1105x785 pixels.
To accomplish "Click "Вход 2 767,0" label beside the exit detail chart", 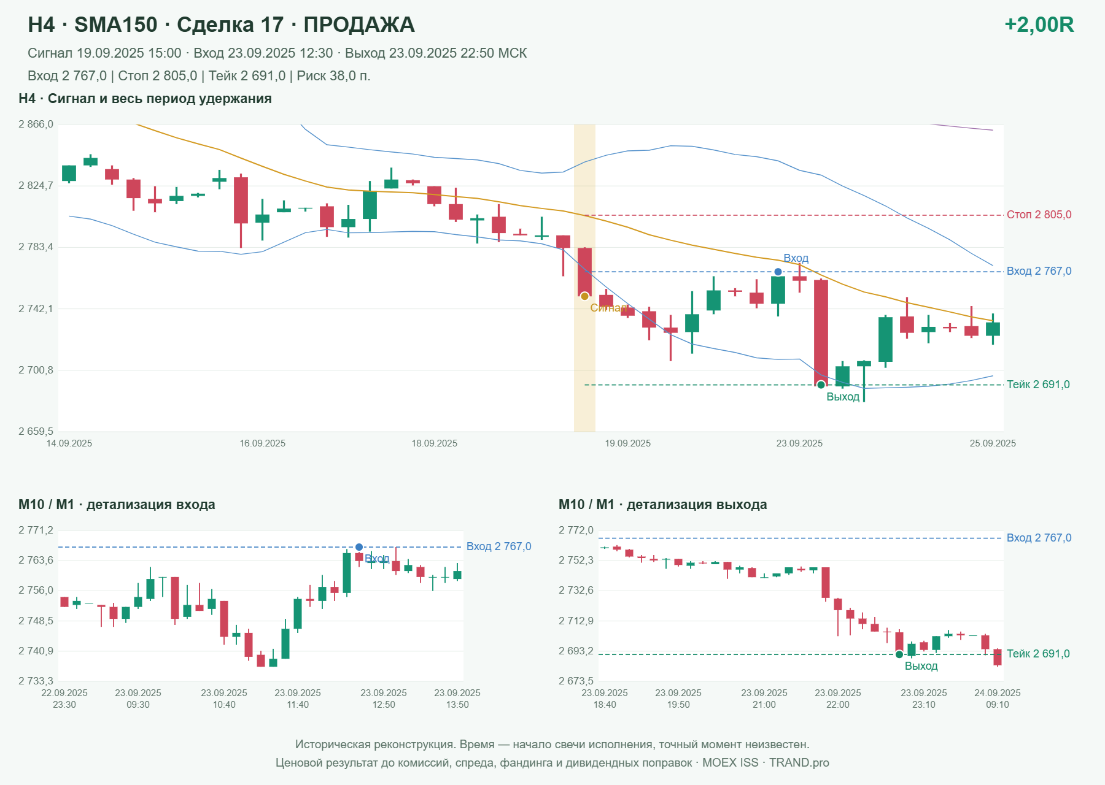I will click(1039, 538).
